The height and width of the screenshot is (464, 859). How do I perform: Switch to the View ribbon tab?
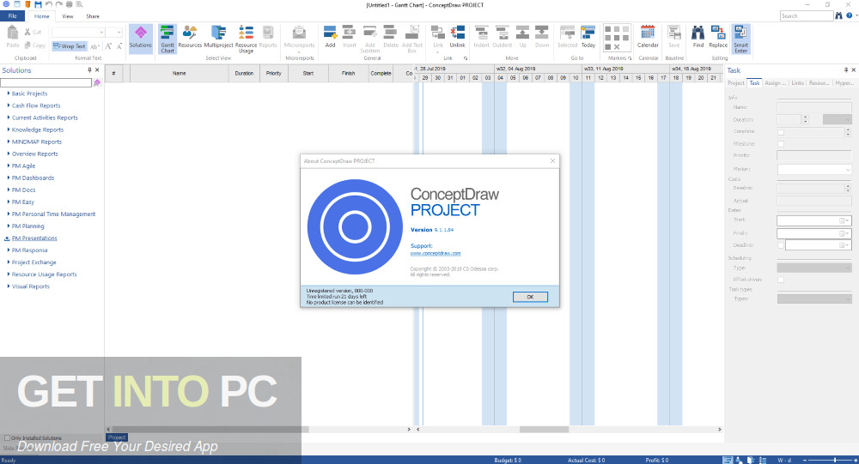(67, 16)
